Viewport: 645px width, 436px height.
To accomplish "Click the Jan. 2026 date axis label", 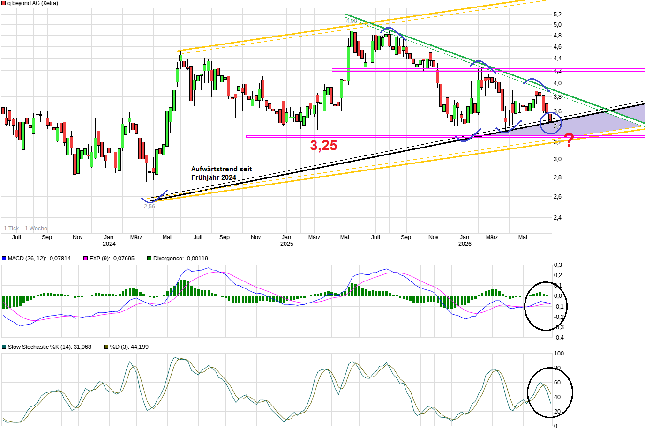I will (465, 241).
